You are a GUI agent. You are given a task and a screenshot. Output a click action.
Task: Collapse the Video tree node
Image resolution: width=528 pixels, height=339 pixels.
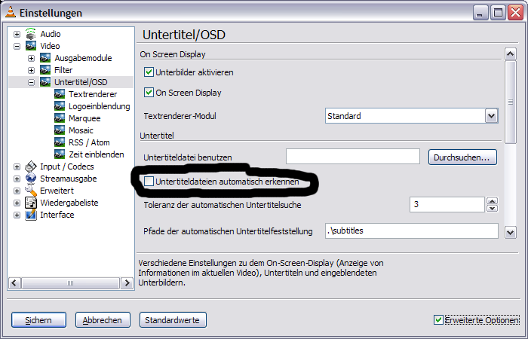click(17, 47)
